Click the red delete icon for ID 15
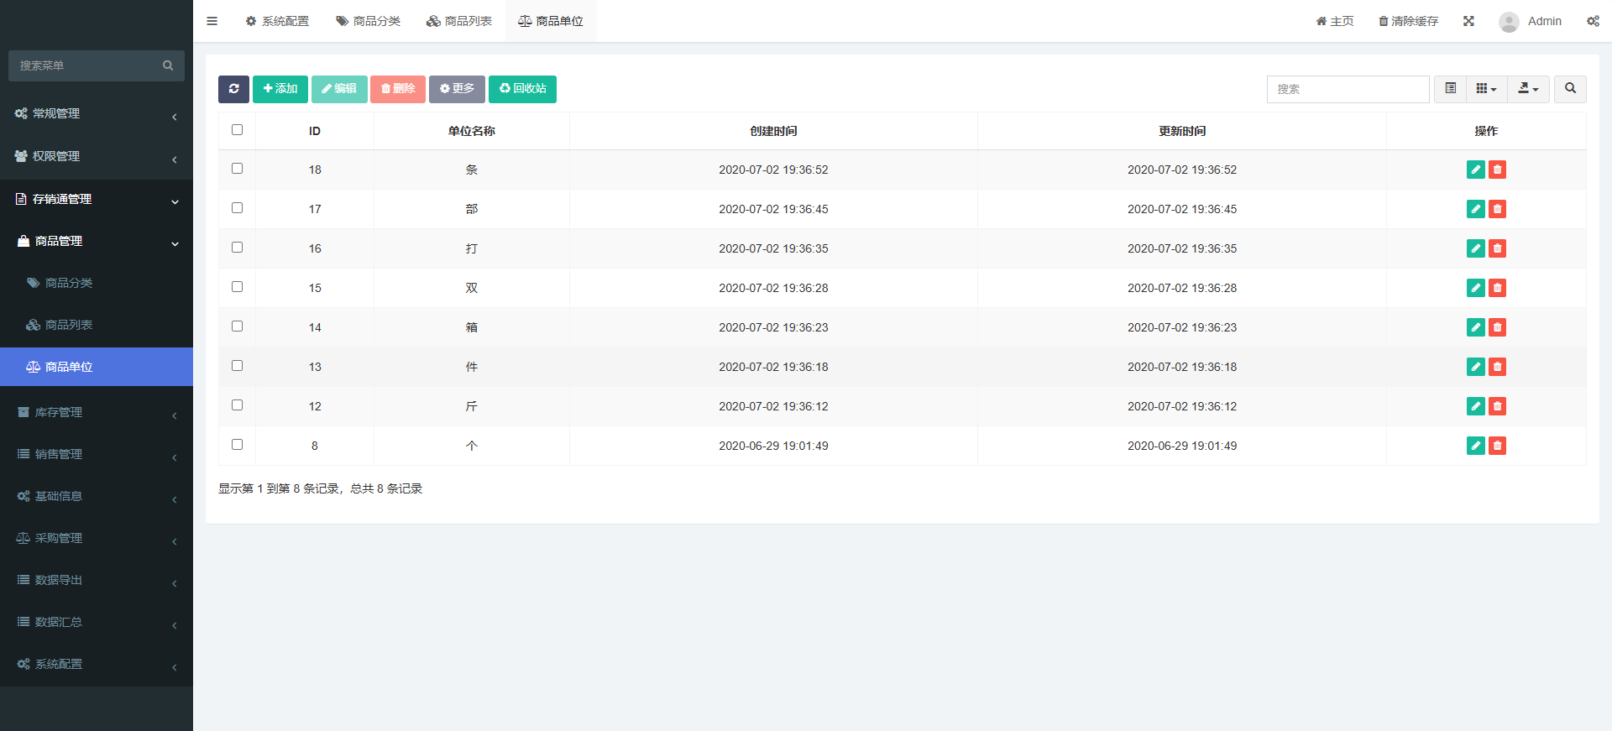The width and height of the screenshot is (1612, 731). (x=1497, y=288)
